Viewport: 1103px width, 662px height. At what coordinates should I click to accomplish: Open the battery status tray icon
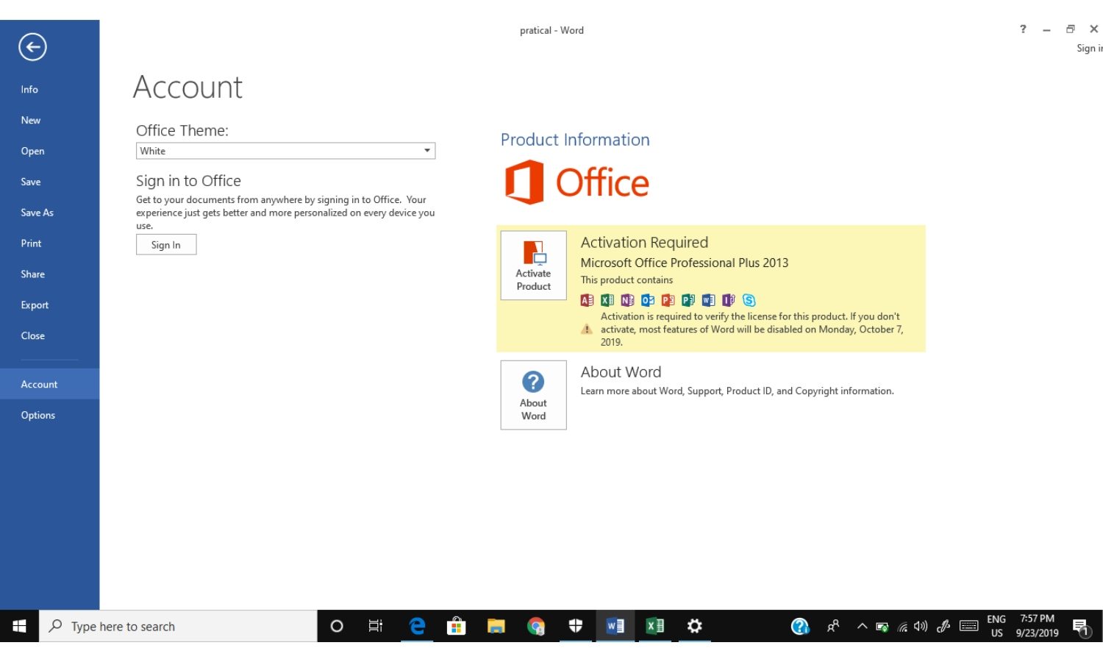pyautogui.click(x=882, y=627)
